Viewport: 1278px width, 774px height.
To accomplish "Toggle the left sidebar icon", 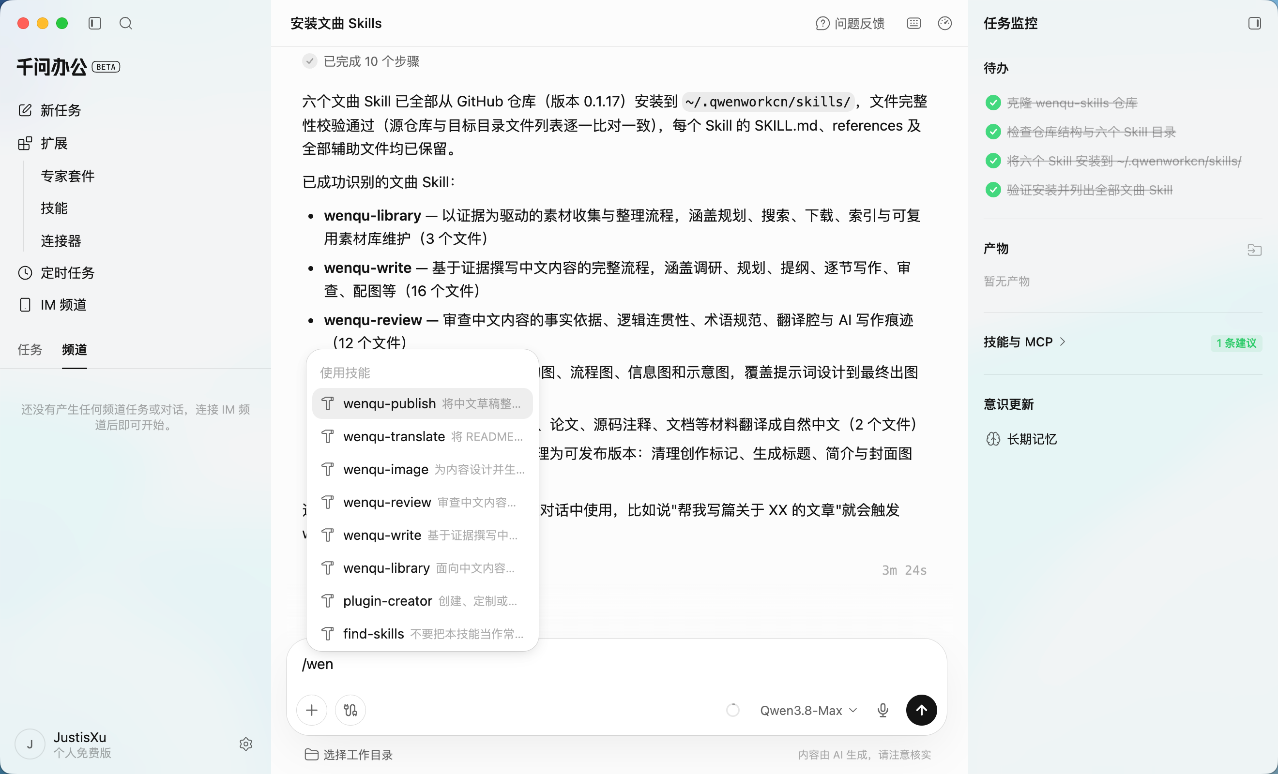I will (x=94, y=23).
